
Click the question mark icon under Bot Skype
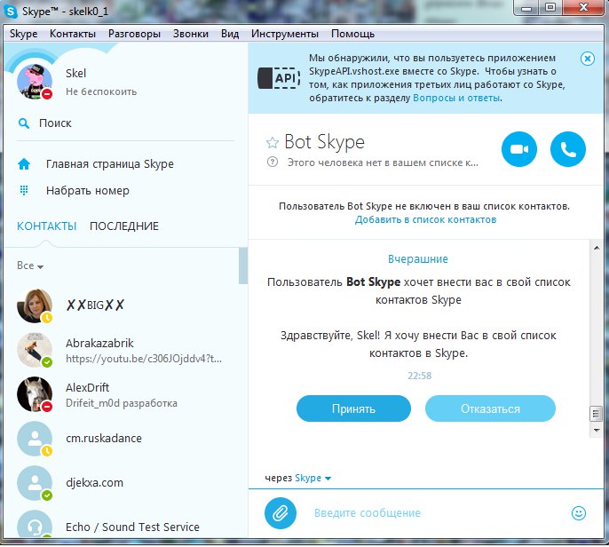[x=273, y=162]
